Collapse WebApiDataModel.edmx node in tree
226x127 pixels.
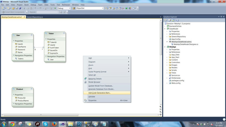(167, 42)
